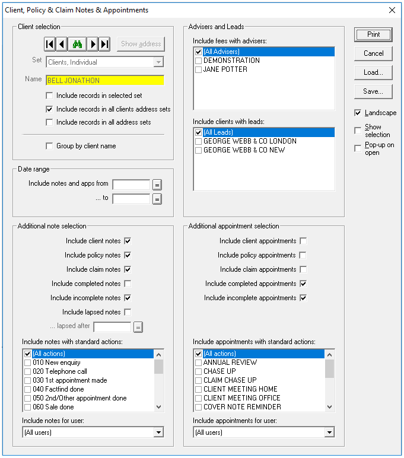
Task: Check Include completed notes
Action: point(128,284)
